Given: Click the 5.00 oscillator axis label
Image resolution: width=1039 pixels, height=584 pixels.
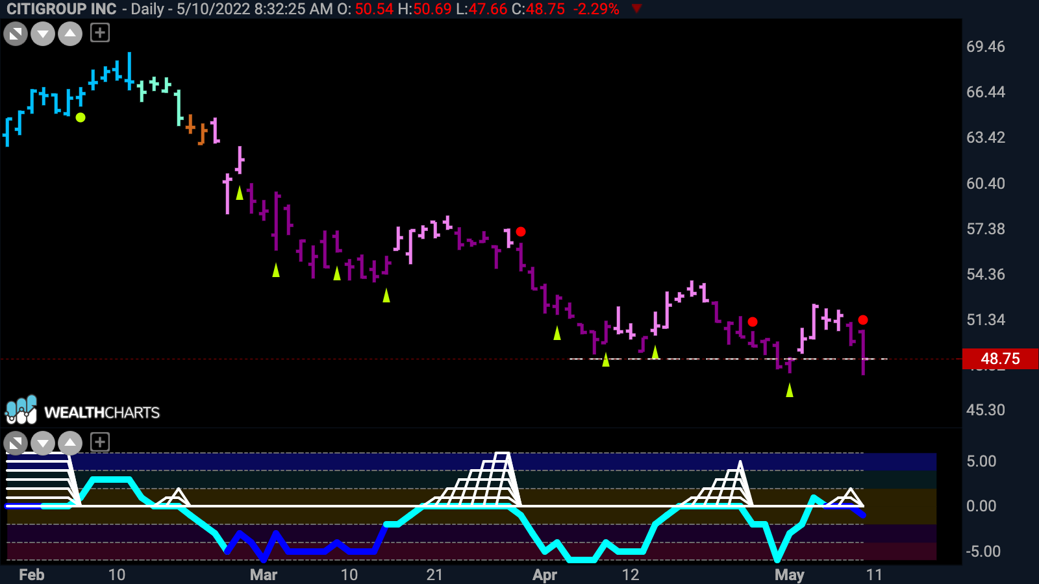Looking at the screenshot, I should 981,461.
